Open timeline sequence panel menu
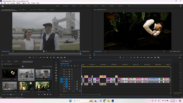 click(x=71, y=61)
